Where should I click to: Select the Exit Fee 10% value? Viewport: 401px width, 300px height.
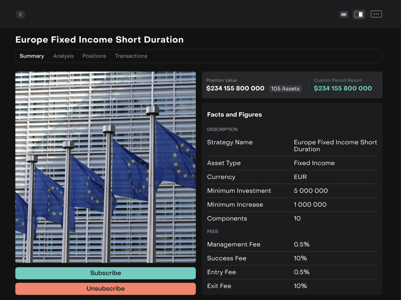pyautogui.click(x=300, y=286)
